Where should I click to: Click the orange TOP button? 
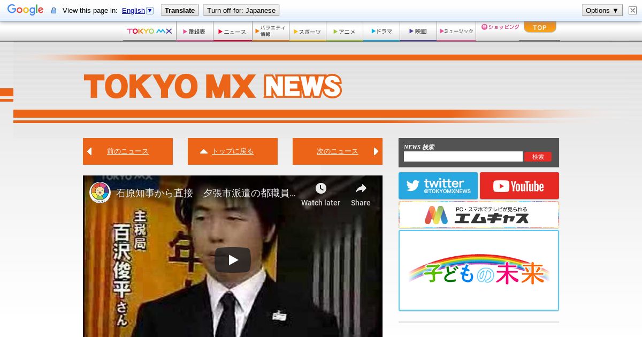[540, 27]
